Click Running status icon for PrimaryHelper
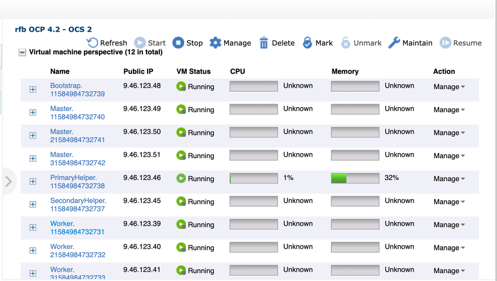Screen dimensions: 497x281 pyautogui.click(x=181, y=178)
